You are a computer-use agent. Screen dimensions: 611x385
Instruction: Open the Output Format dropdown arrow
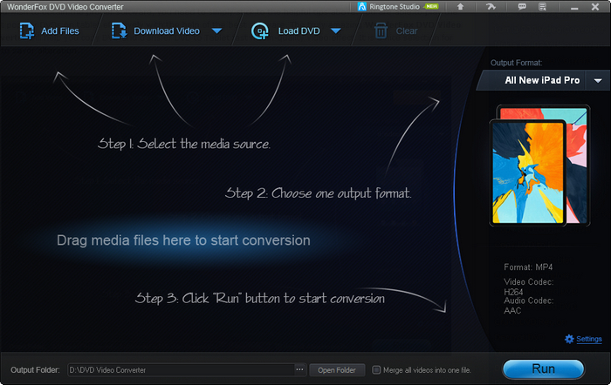[598, 80]
